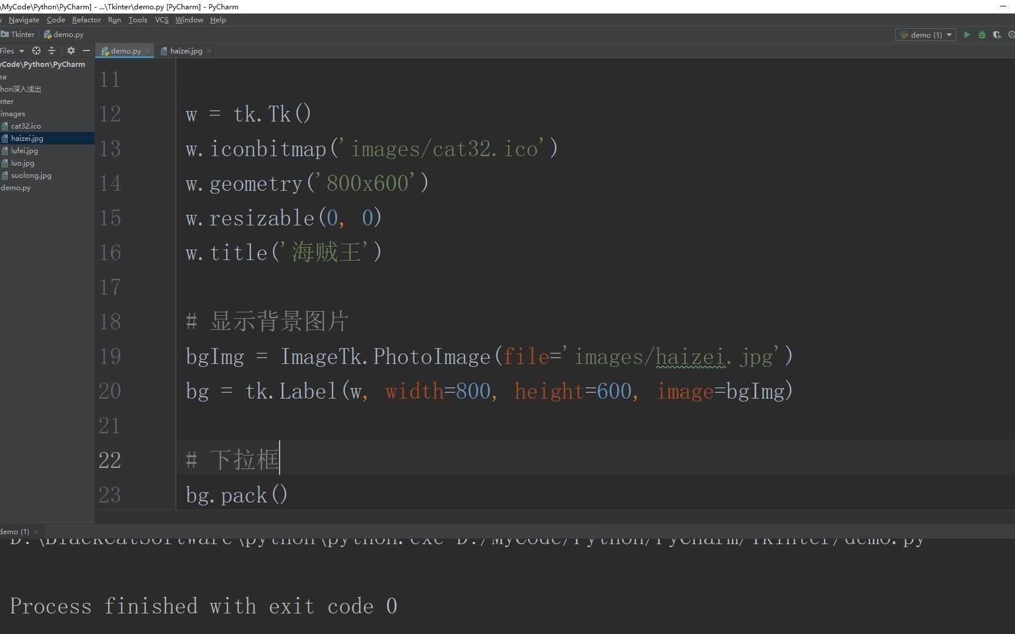Open the Tools menu
Viewport: 1015px width, 634px height.
click(138, 19)
